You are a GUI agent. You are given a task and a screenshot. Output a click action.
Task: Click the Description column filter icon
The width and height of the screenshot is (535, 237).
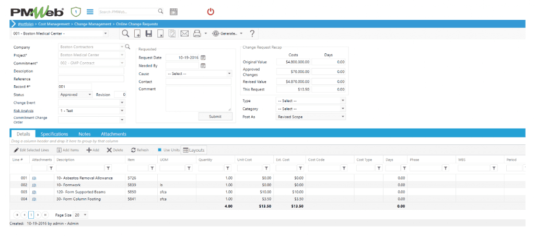click(x=108, y=168)
